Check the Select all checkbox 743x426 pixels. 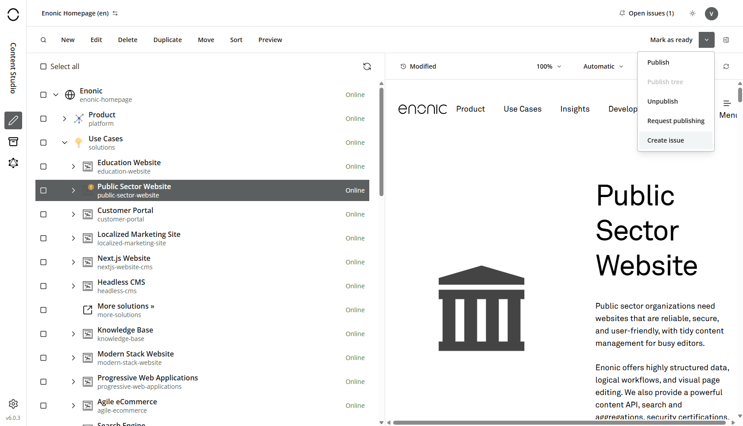click(x=43, y=66)
